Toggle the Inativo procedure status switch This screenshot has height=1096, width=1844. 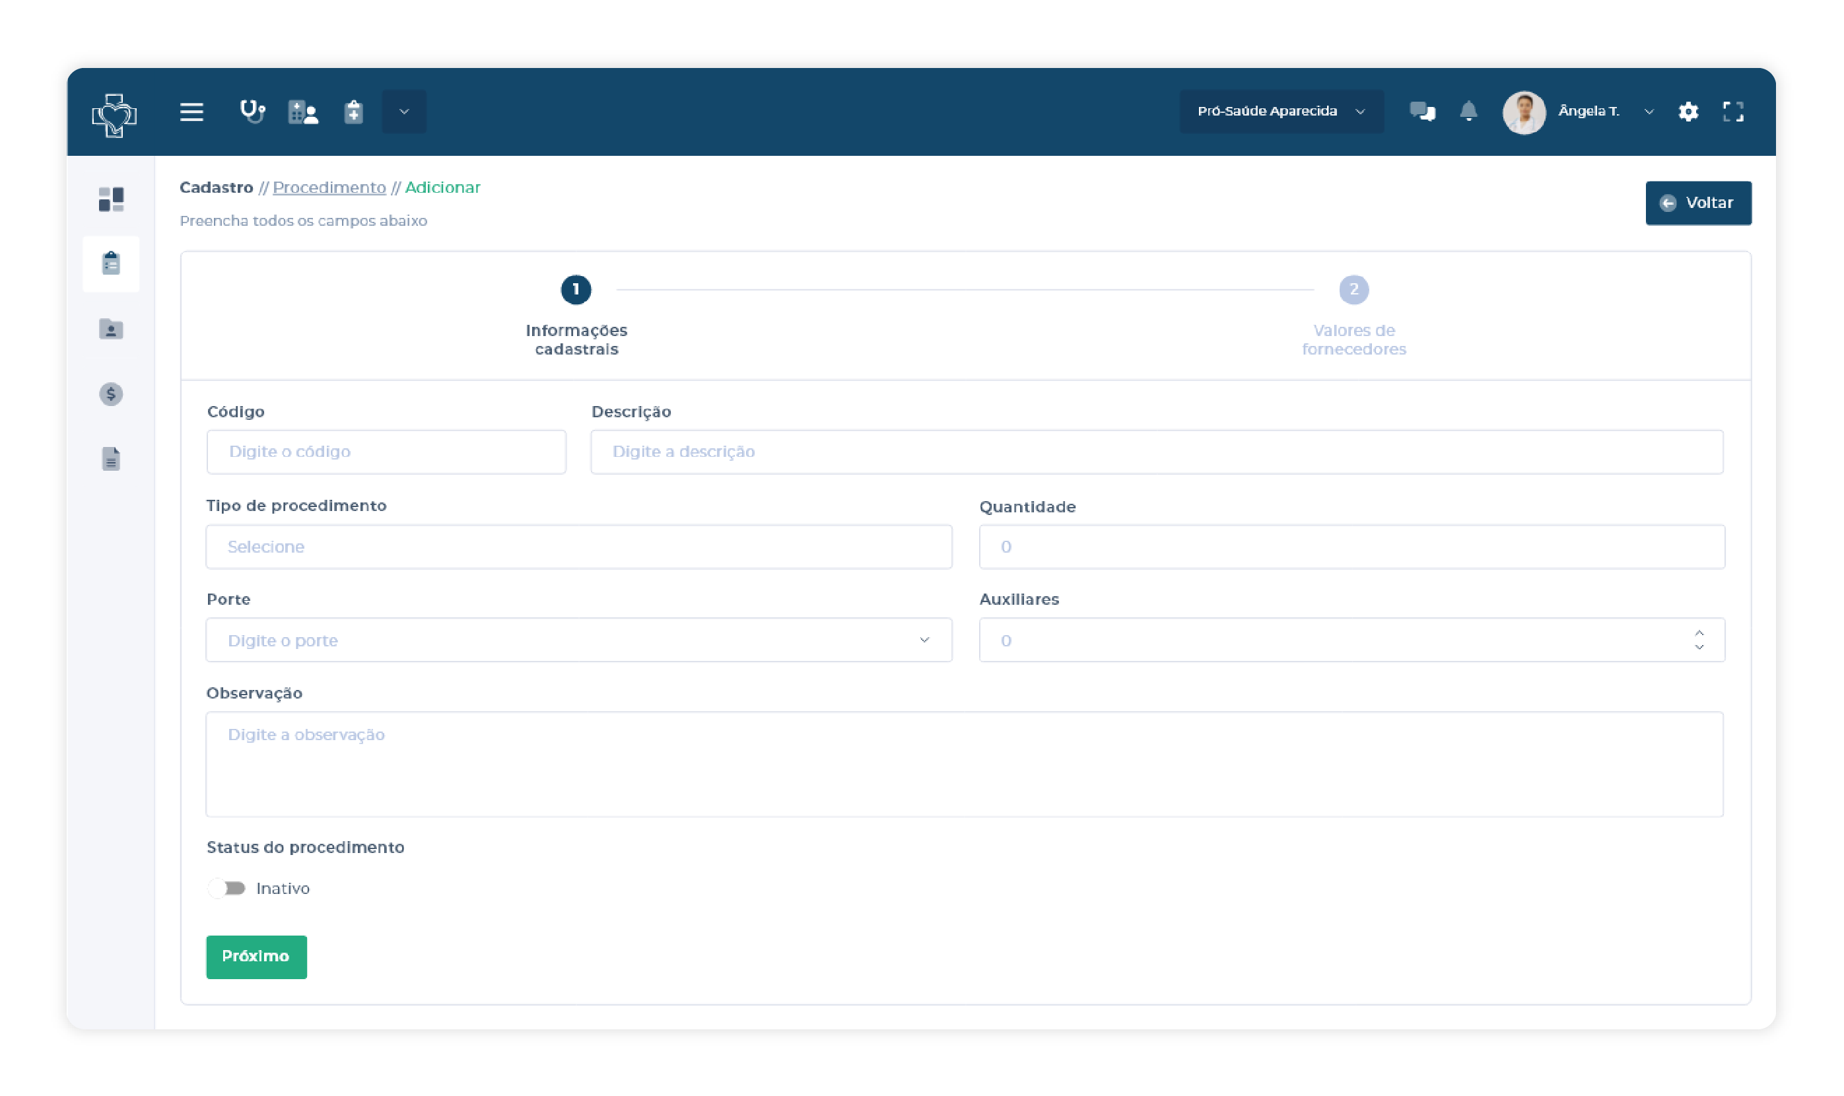(228, 888)
